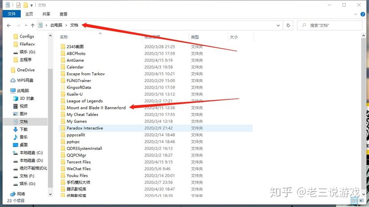369x207 pixels.
Task: Sort files by the 名称 column header
Action: pos(64,37)
